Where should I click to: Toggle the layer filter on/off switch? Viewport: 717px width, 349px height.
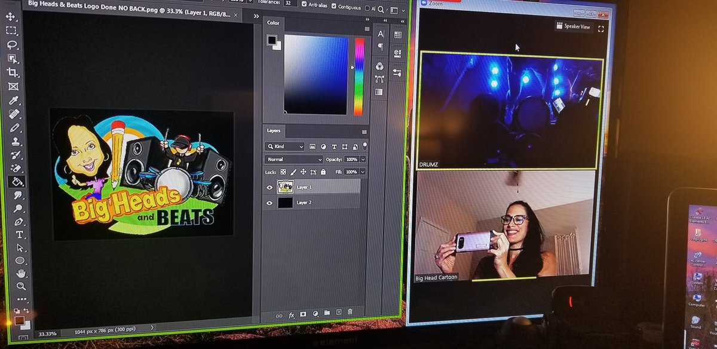[364, 145]
